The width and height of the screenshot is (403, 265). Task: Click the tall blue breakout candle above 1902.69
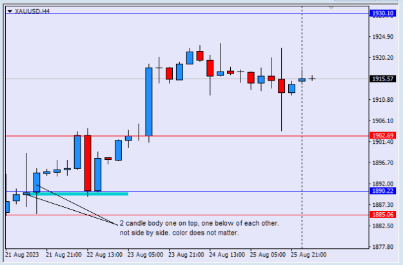149,102
